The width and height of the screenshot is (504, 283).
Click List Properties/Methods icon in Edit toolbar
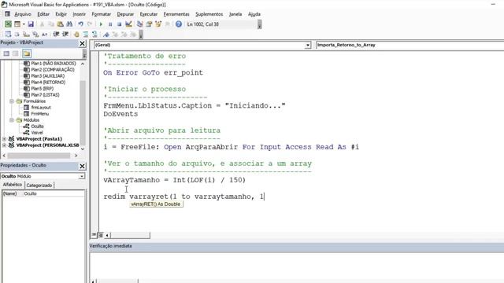8,35
